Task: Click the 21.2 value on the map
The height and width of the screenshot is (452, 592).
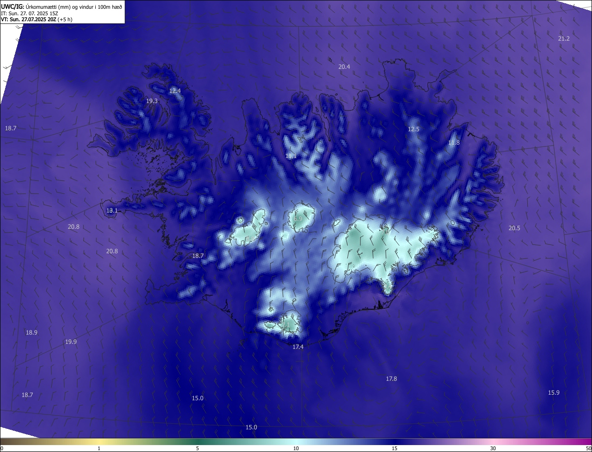Action: (564, 38)
